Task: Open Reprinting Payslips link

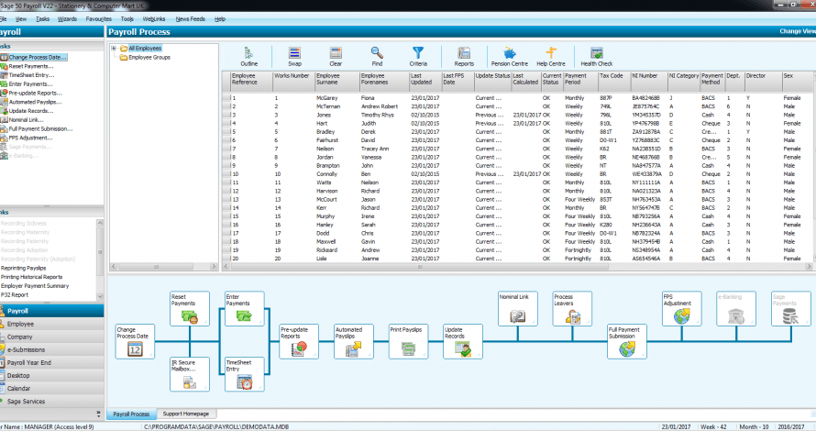Action: click(24, 268)
